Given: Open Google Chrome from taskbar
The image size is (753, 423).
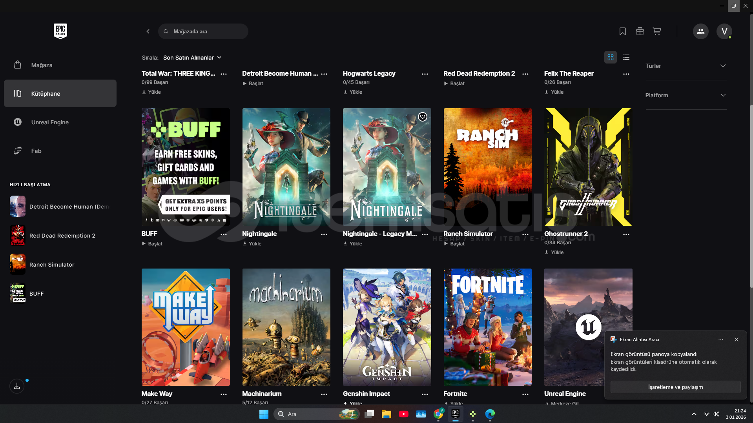Looking at the screenshot, I should pos(438,414).
